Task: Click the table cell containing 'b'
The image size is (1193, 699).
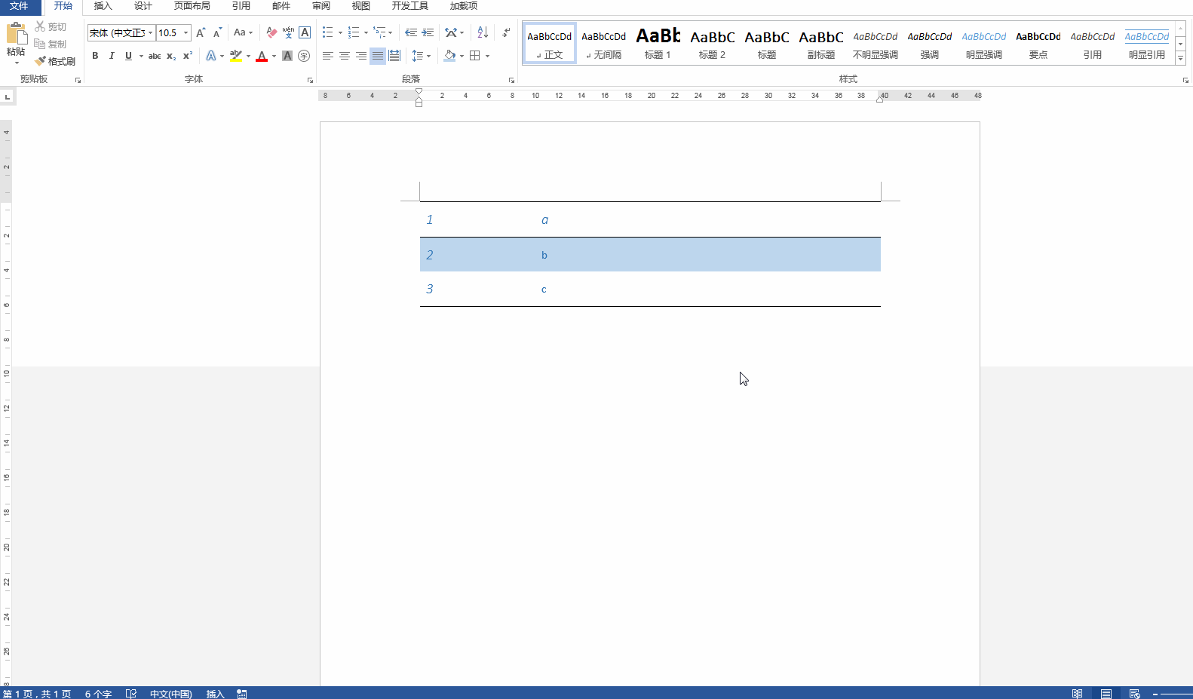Action: tap(544, 255)
